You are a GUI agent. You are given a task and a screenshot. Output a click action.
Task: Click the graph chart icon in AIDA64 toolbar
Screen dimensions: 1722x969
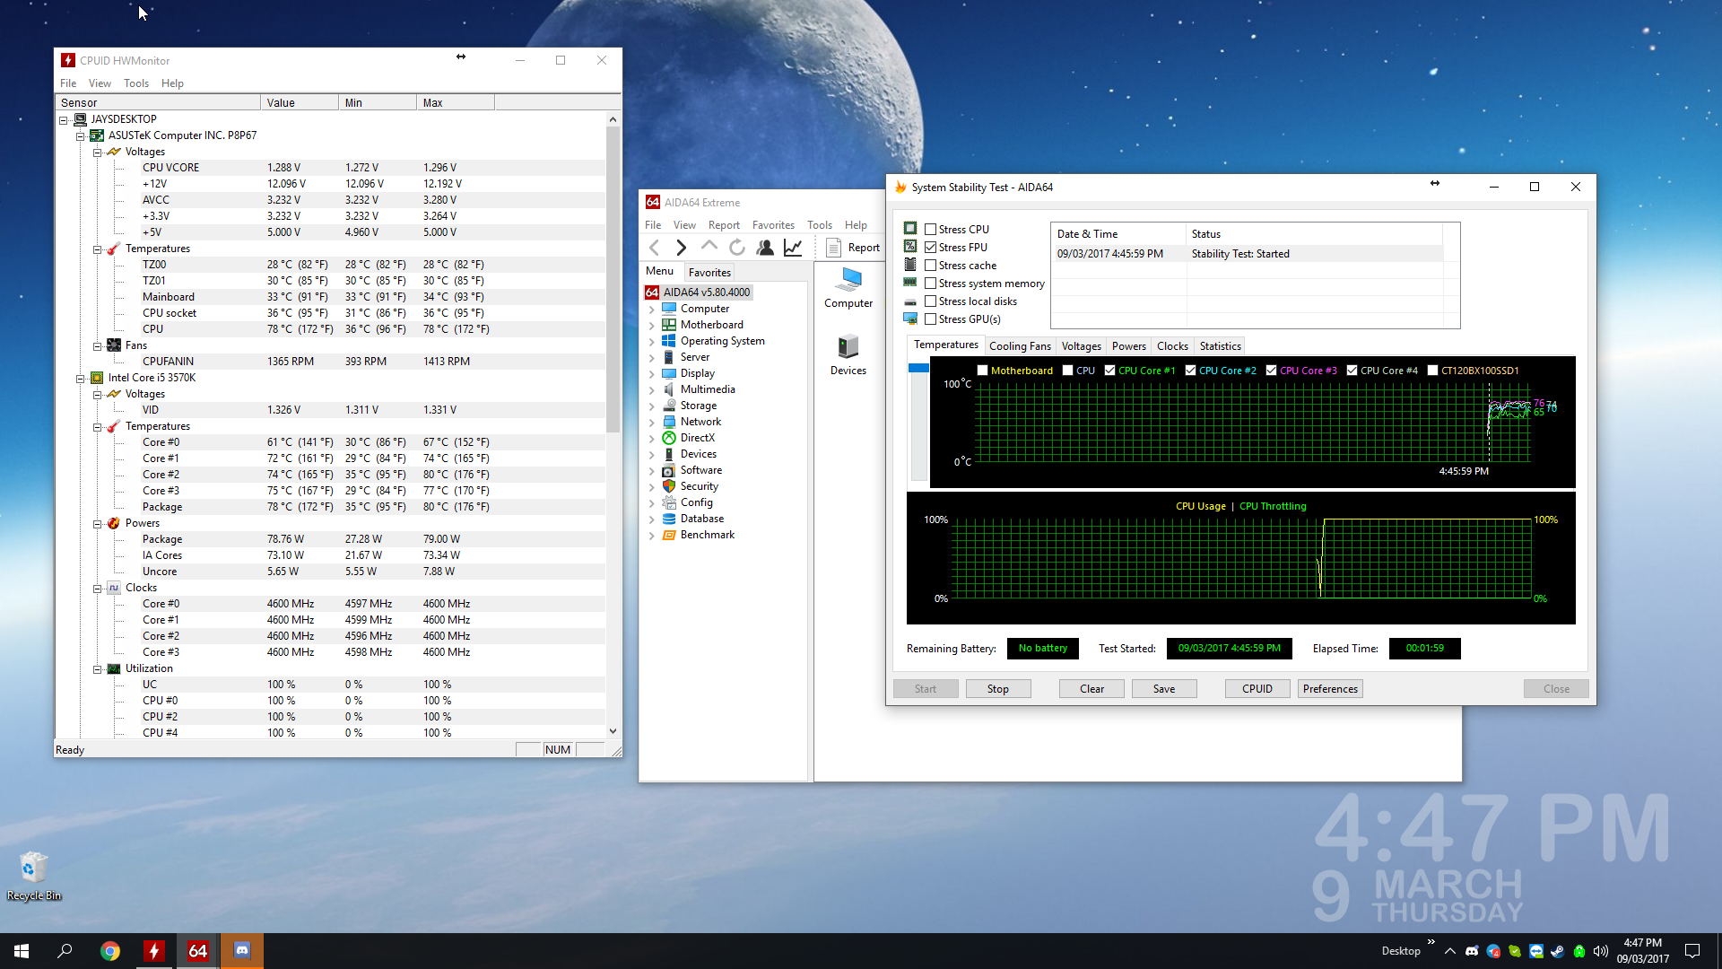[793, 248]
